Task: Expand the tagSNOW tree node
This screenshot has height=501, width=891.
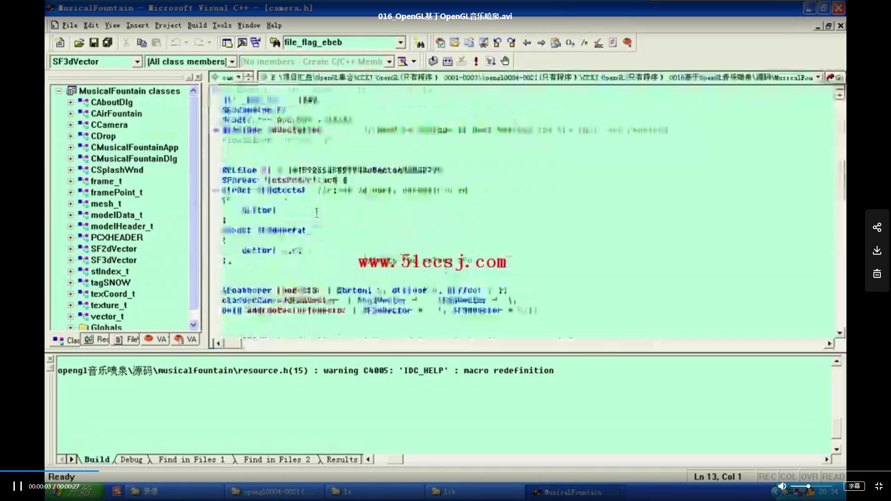Action: click(x=71, y=283)
